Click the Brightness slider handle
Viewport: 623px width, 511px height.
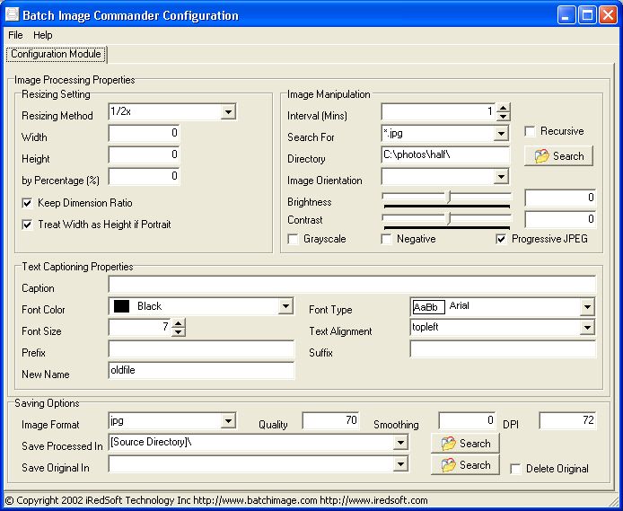coord(450,197)
